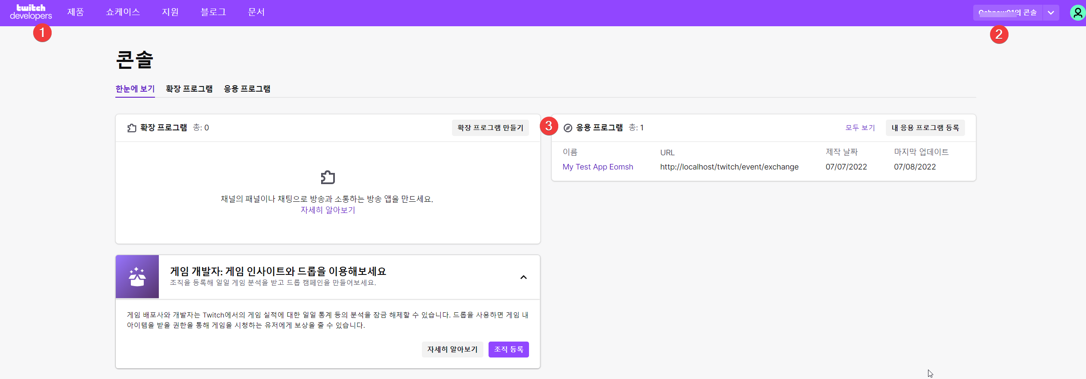Open the 쇼케이스 menu

123,12
